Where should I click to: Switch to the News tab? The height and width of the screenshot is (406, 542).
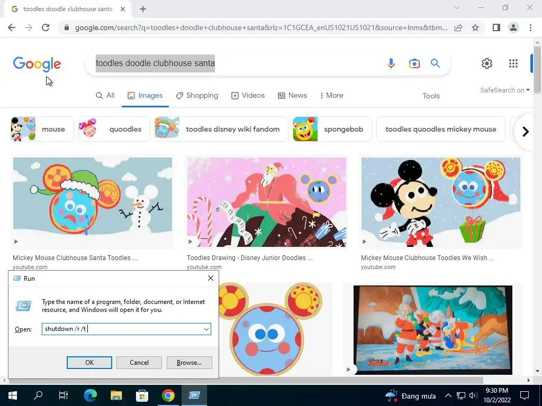[292, 96]
